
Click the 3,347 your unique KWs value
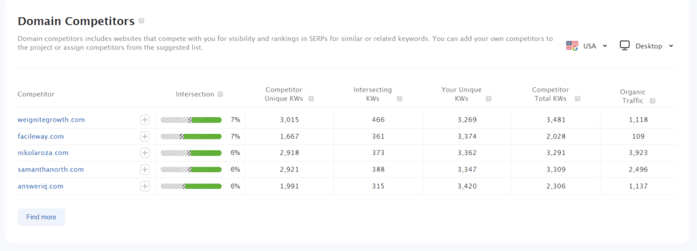click(x=467, y=169)
